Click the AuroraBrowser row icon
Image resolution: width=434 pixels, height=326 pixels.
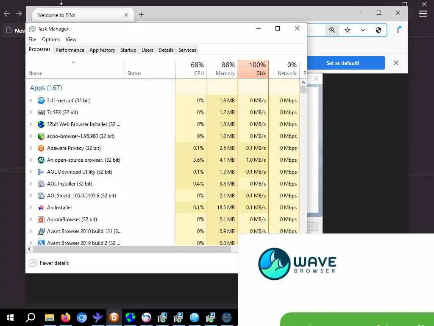[x=41, y=219]
